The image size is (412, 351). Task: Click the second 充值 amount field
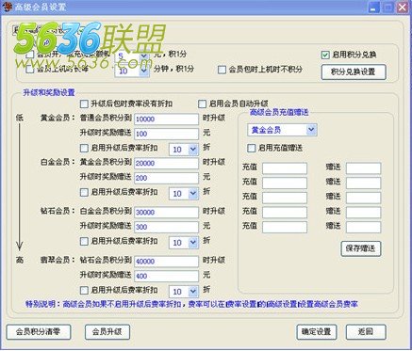click(285, 183)
